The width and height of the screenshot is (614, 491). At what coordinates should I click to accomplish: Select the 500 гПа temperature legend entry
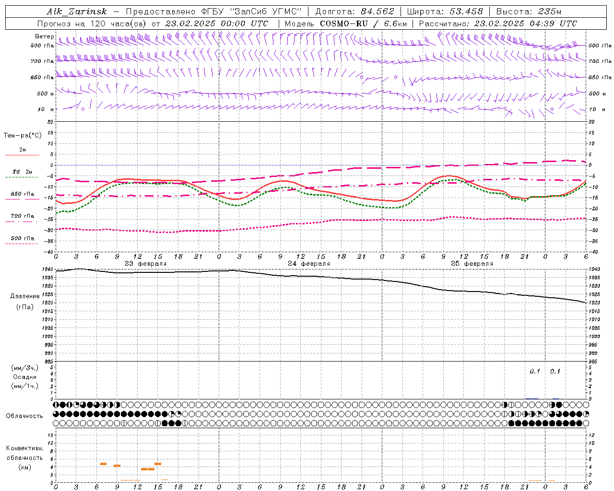pyautogui.click(x=23, y=238)
